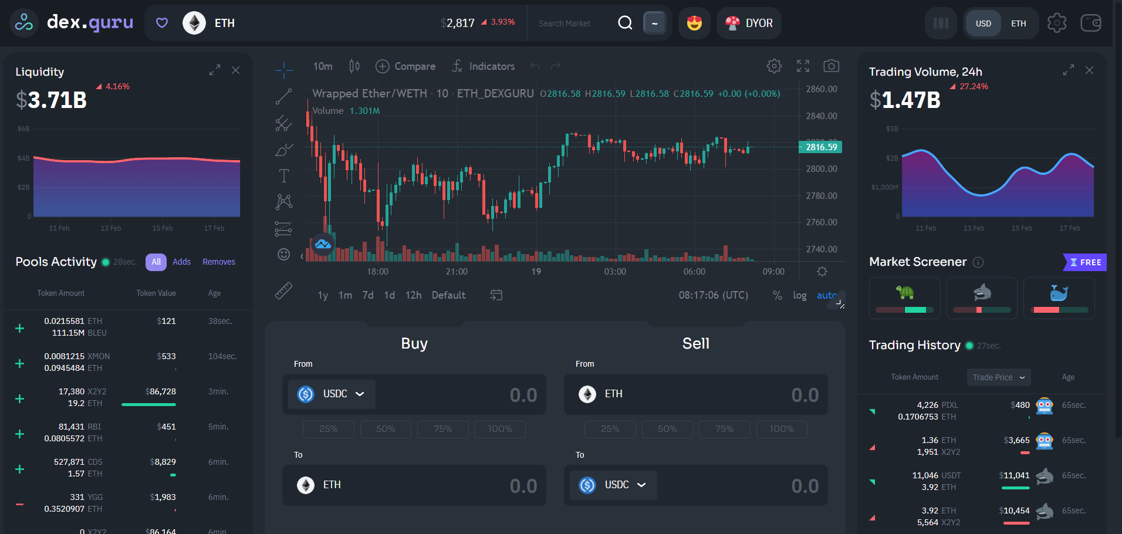Select the prediction and measurement tool
Screen dimensions: 1122x534
click(284, 228)
